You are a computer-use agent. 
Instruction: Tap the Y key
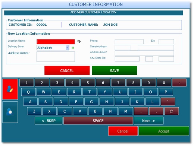point(105,92)
